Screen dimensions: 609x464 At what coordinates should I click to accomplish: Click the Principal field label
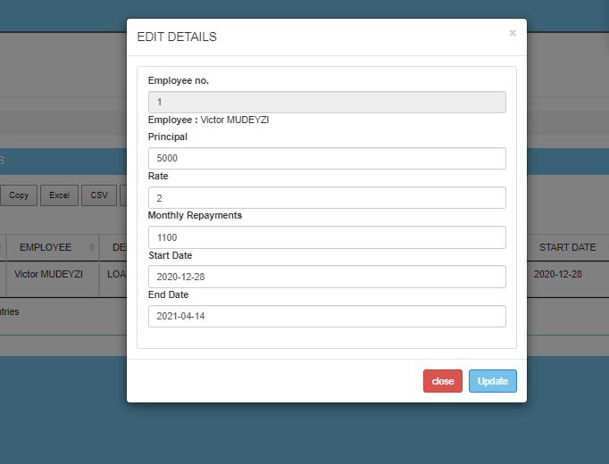point(168,137)
